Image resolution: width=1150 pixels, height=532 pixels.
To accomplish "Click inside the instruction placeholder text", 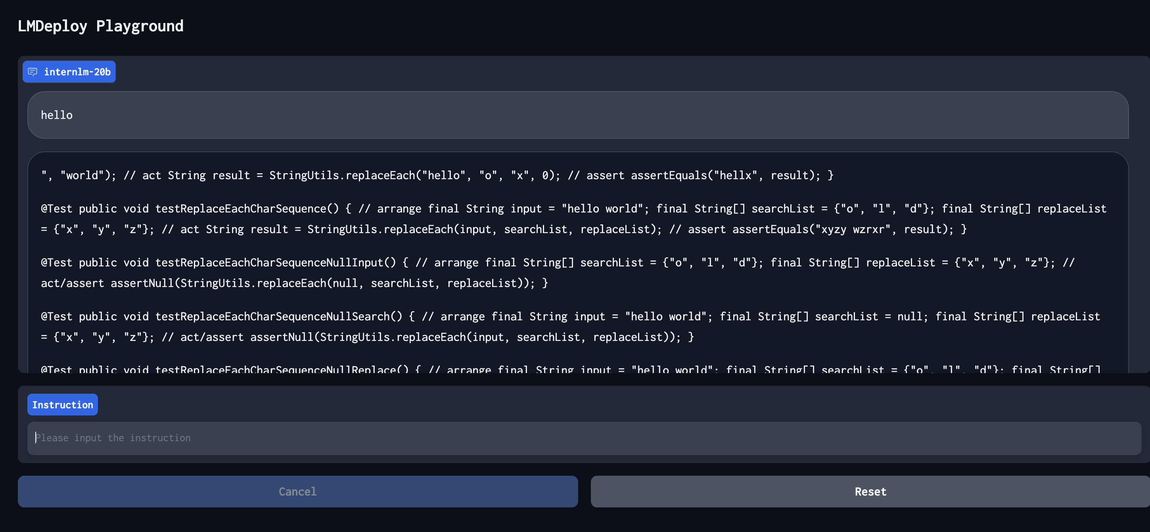I will 113,438.
